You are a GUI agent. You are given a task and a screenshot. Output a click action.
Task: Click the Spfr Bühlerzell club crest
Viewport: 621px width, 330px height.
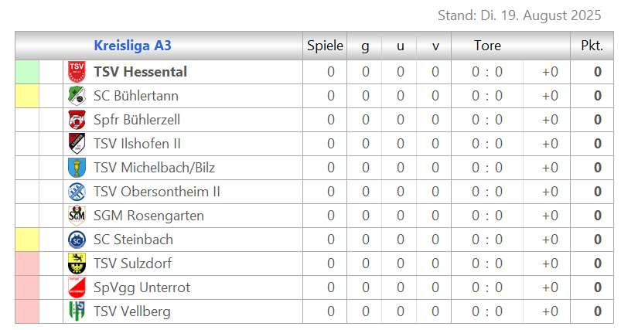point(77,120)
